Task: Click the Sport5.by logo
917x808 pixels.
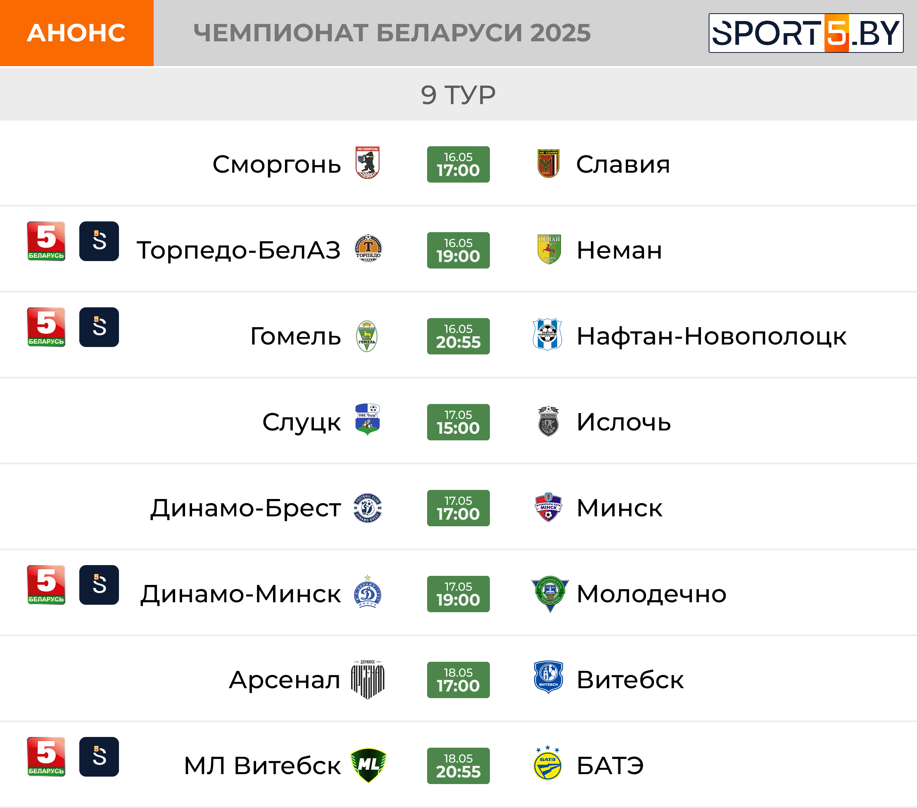Action: (x=806, y=33)
